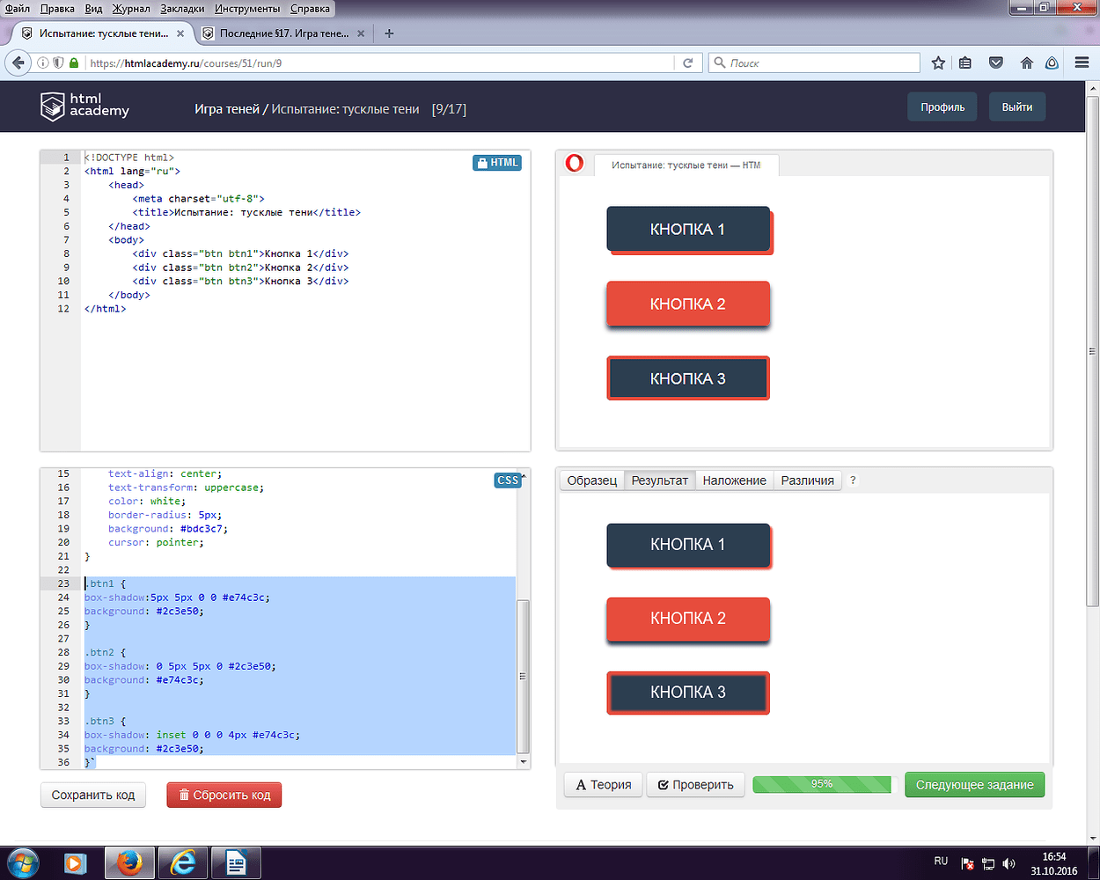Switch to the 'Последние §17' browser tab
1100x880 pixels.
283,33
